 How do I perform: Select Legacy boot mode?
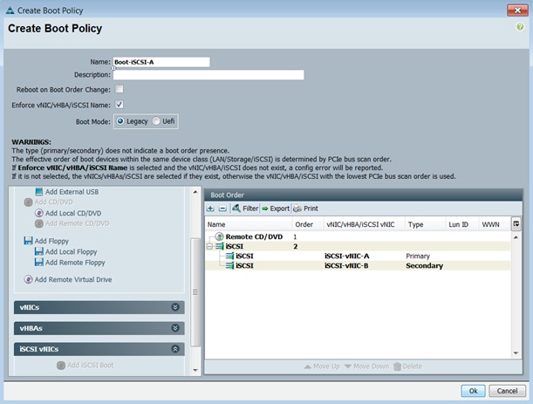click(x=120, y=121)
